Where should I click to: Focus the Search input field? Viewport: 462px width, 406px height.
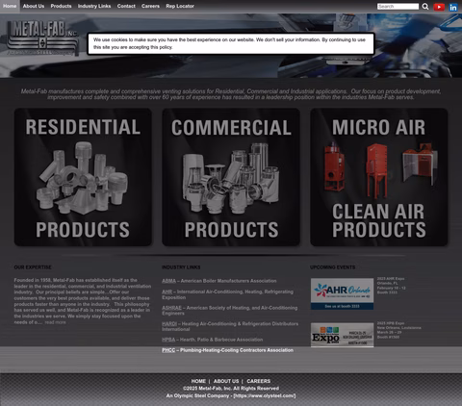(x=398, y=7)
